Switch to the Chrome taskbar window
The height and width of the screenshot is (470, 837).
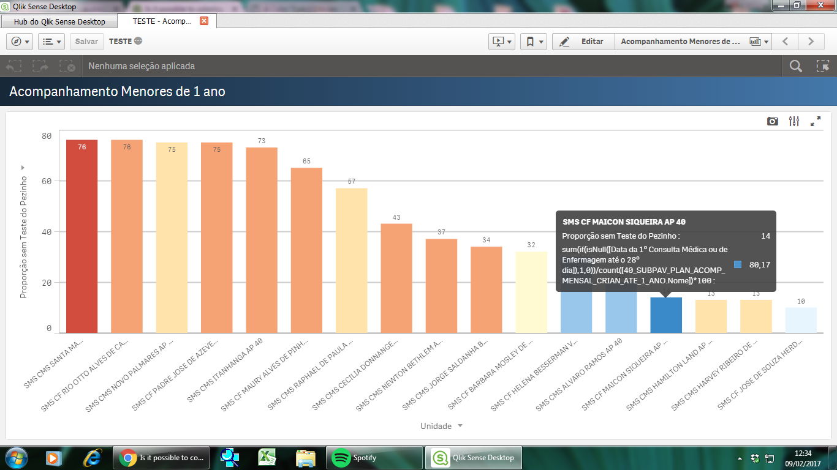161,458
